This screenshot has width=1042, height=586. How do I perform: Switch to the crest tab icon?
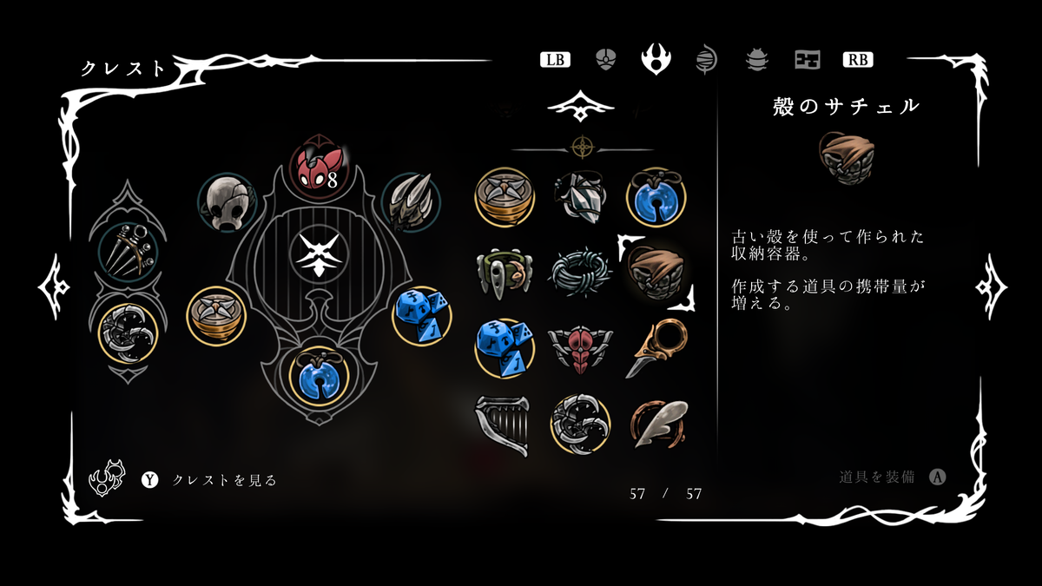(x=656, y=59)
